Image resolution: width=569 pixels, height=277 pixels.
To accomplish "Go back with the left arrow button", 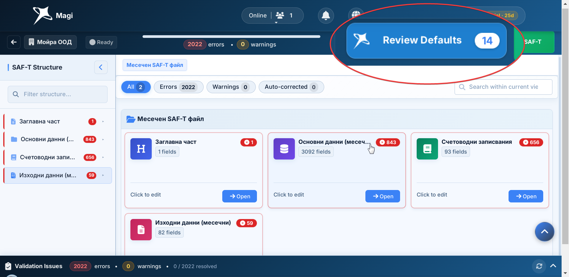I will (x=14, y=42).
